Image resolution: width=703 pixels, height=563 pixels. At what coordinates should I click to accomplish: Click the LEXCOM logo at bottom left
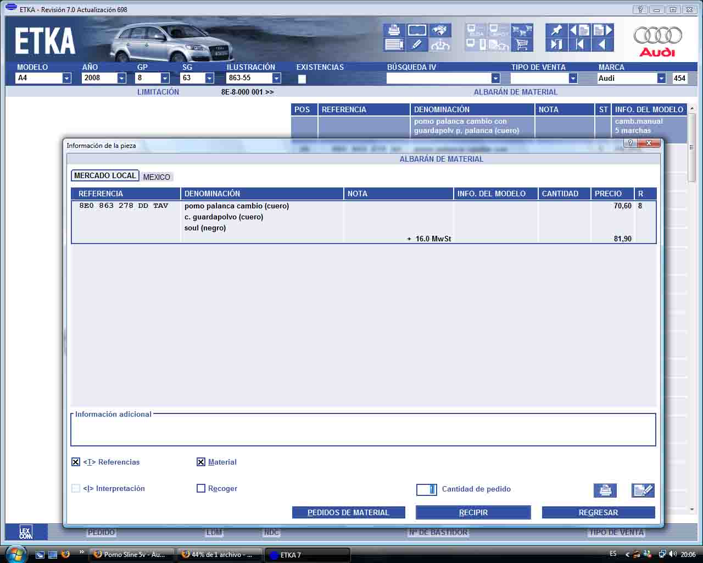(x=26, y=532)
